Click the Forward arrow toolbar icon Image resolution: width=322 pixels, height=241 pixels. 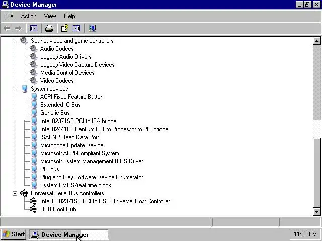tap(18, 28)
